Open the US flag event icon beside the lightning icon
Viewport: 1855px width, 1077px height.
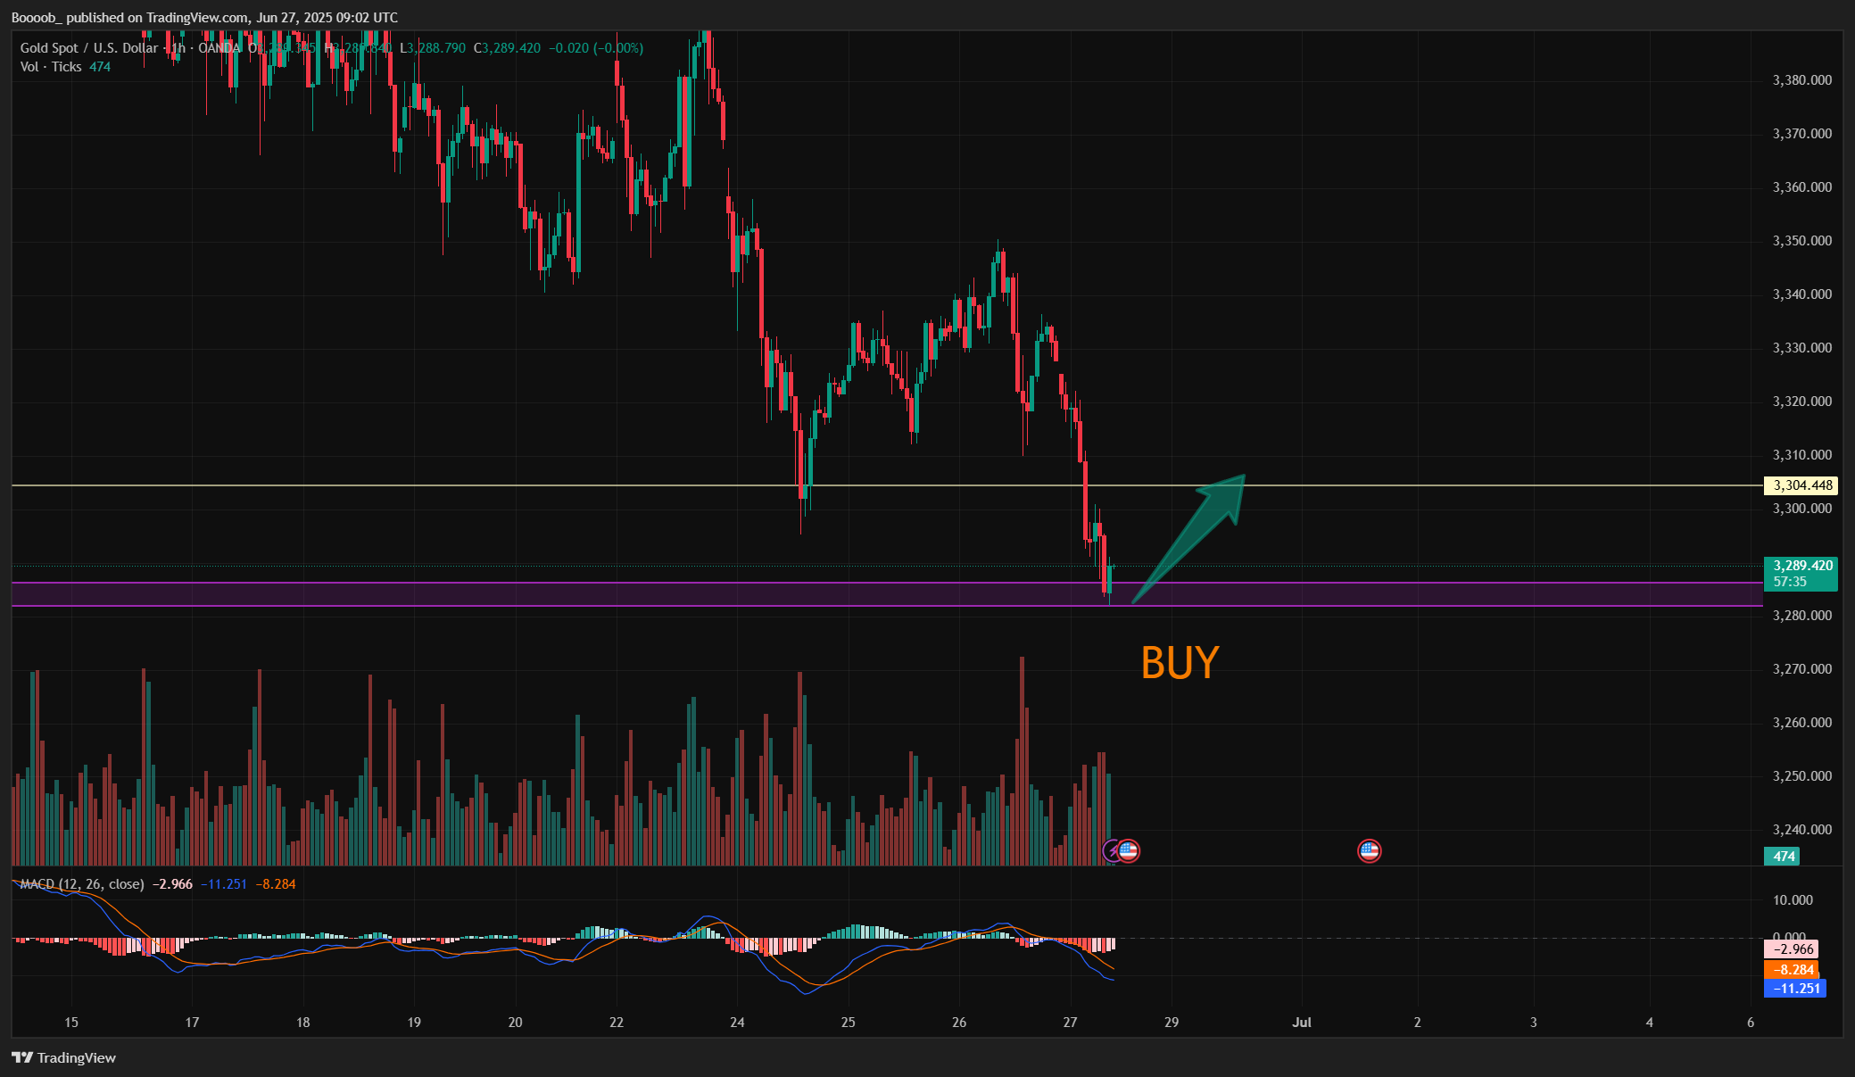[1129, 850]
